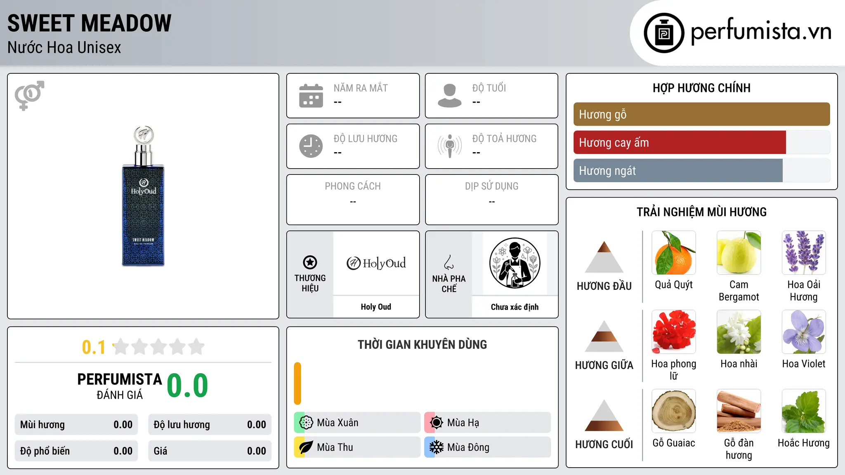Click the Độ phổ biến score row
Screen dimensions: 845x475
(76, 451)
